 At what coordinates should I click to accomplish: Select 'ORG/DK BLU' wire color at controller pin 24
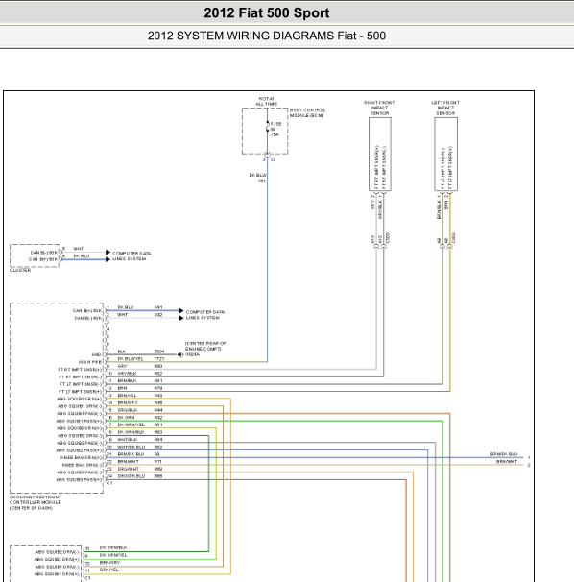click(x=131, y=476)
